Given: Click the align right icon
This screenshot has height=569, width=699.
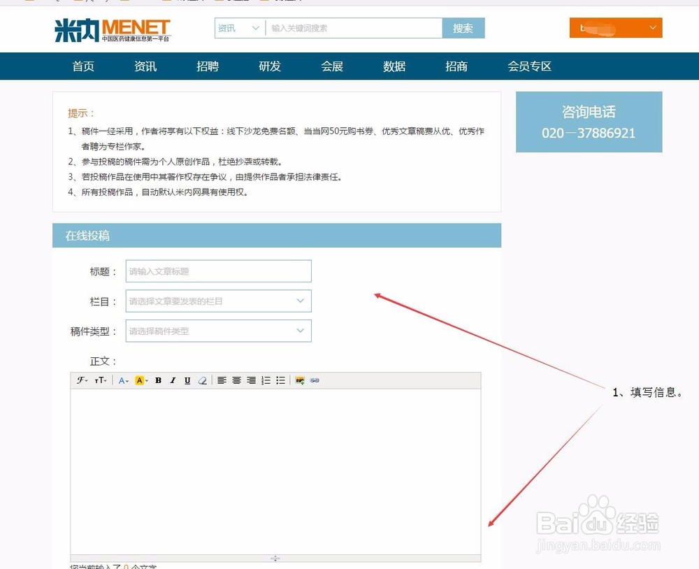Looking at the screenshot, I should tap(251, 380).
